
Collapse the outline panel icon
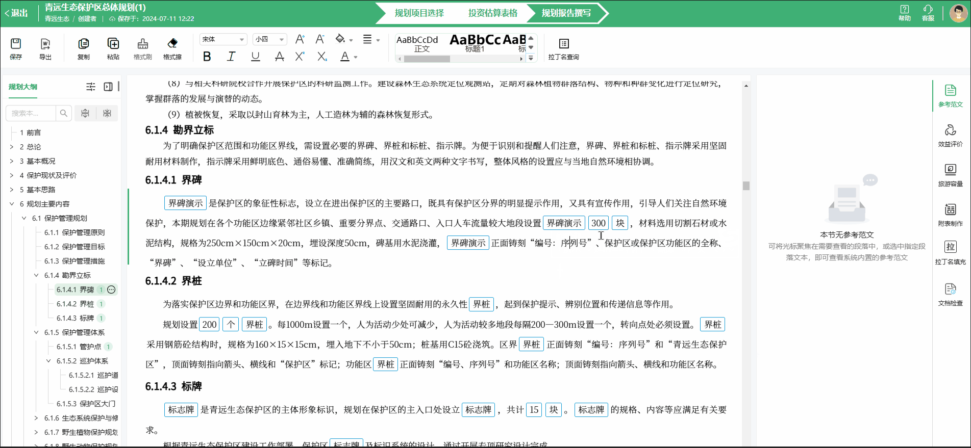[108, 87]
